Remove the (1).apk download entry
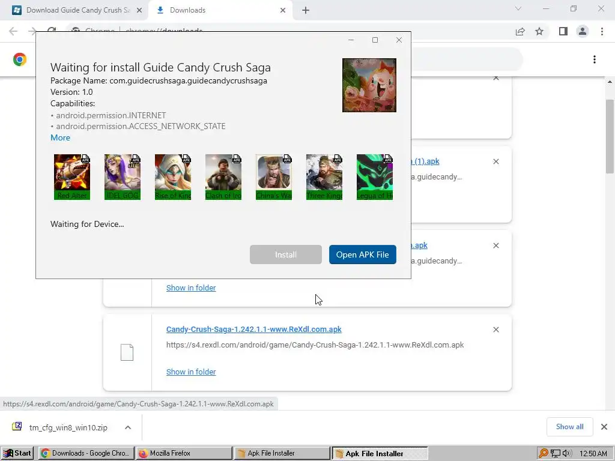This screenshot has width=615, height=461. pyautogui.click(x=495, y=161)
